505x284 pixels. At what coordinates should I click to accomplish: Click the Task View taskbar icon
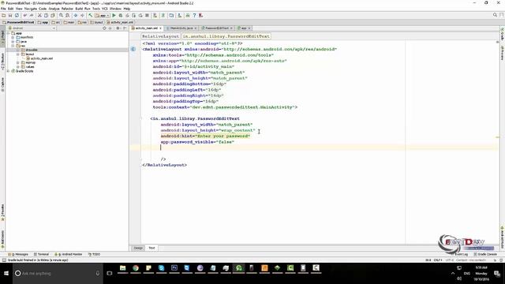pos(110,274)
